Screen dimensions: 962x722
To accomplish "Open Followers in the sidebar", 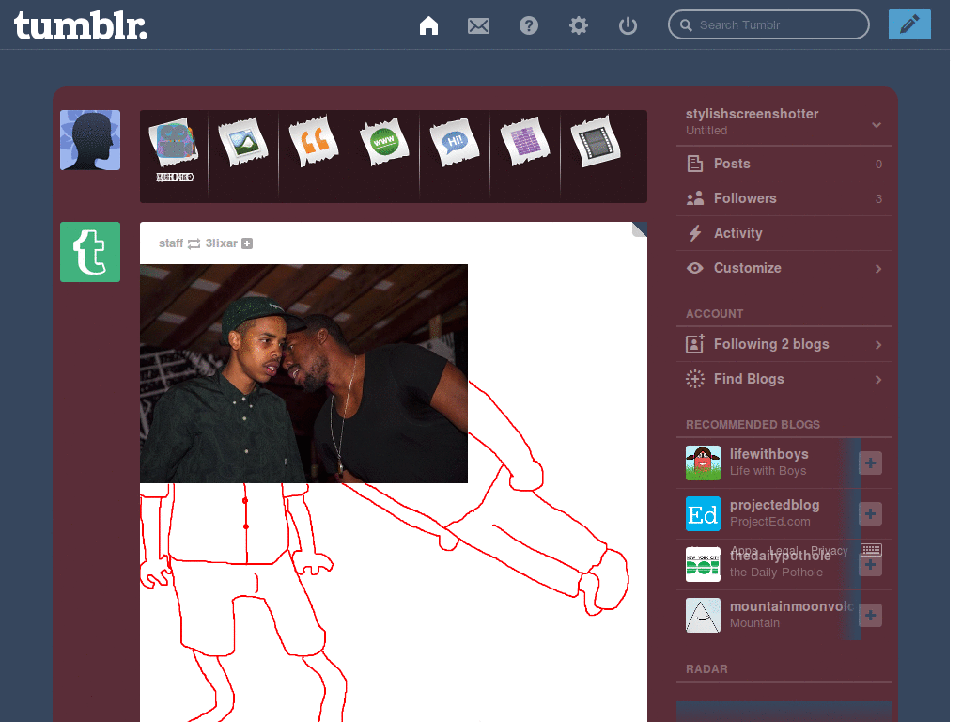I will click(x=784, y=198).
